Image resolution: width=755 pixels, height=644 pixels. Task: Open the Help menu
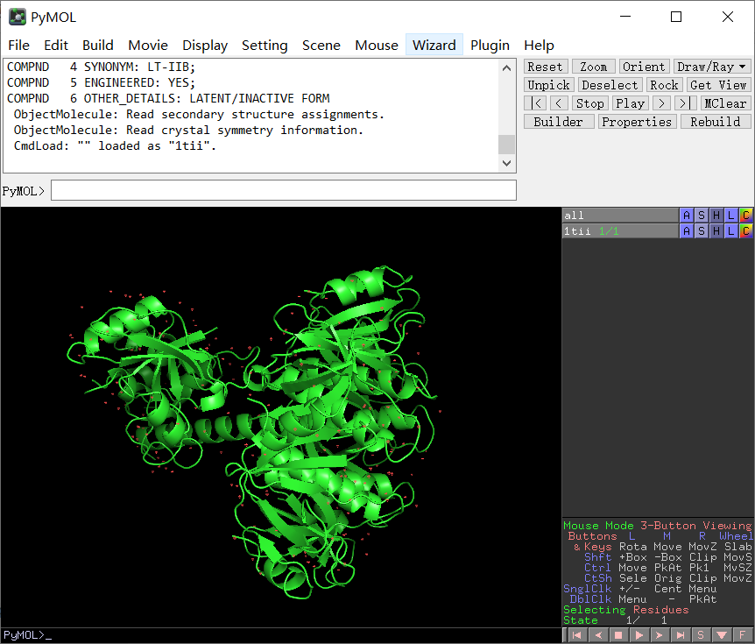539,46
